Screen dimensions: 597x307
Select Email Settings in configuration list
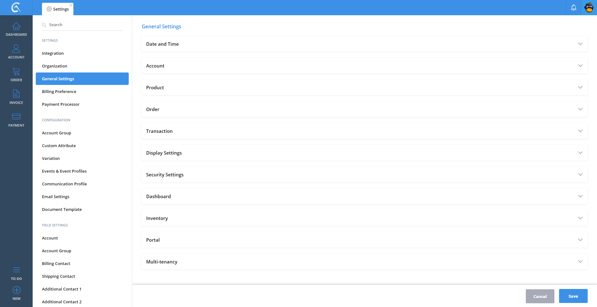coord(56,197)
